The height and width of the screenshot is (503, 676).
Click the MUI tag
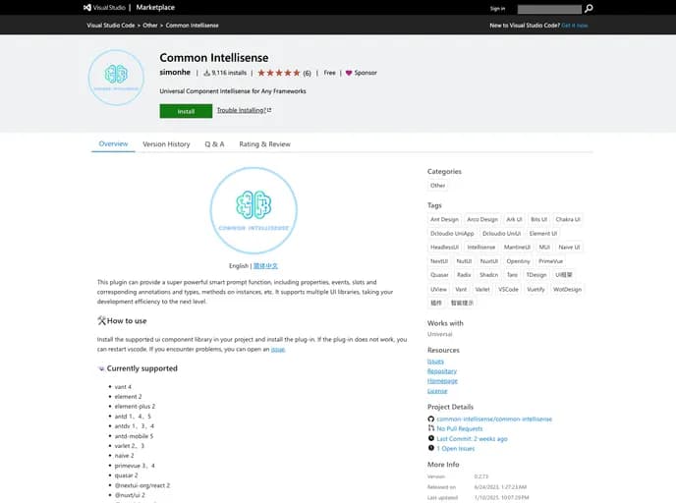point(544,247)
